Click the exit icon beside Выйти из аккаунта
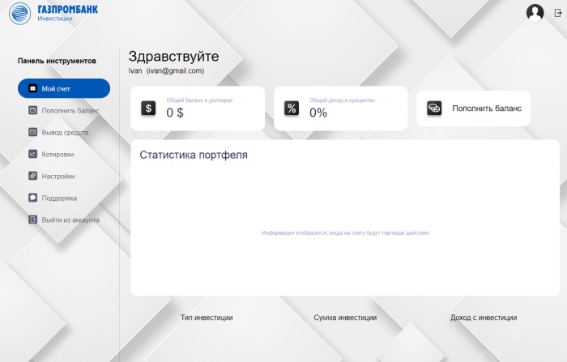The height and width of the screenshot is (362, 567). [32, 219]
